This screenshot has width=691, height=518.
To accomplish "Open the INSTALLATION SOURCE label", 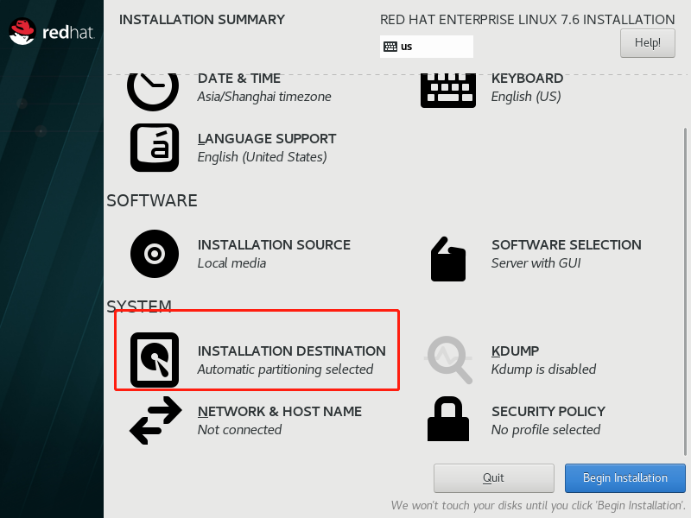I will click(274, 245).
